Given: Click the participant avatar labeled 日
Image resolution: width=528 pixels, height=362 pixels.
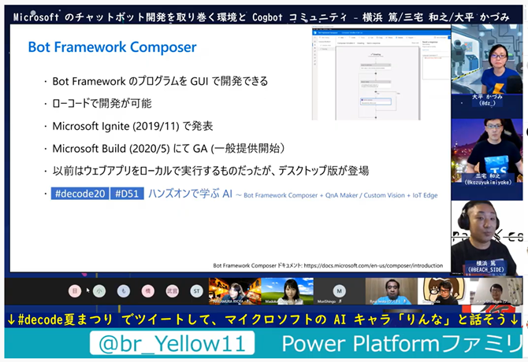Looking at the screenshot, I should click(x=75, y=291).
